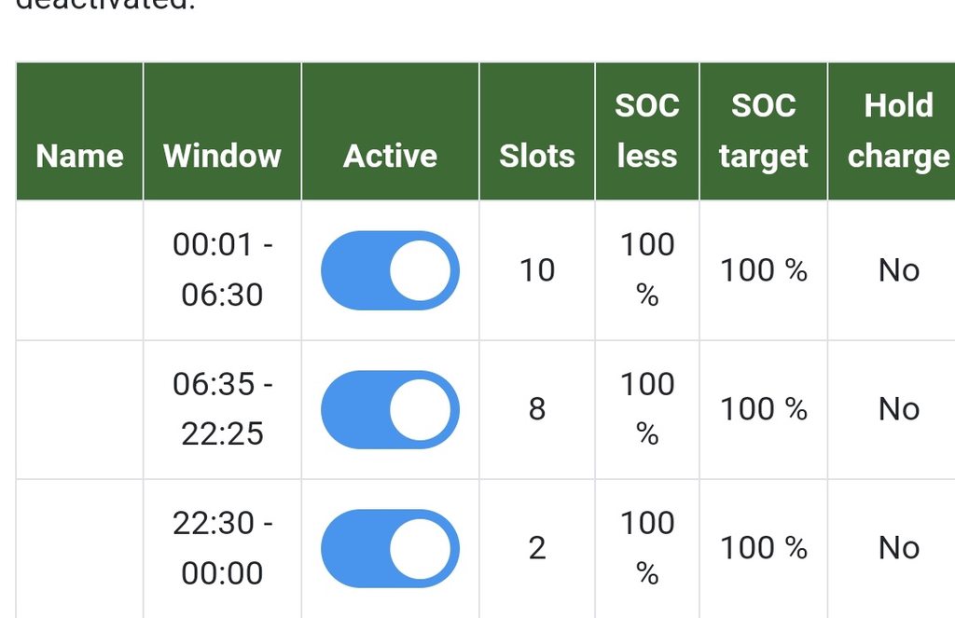Image resolution: width=955 pixels, height=618 pixels.
Task: Select the Active column header
Action: click(390, 156)
